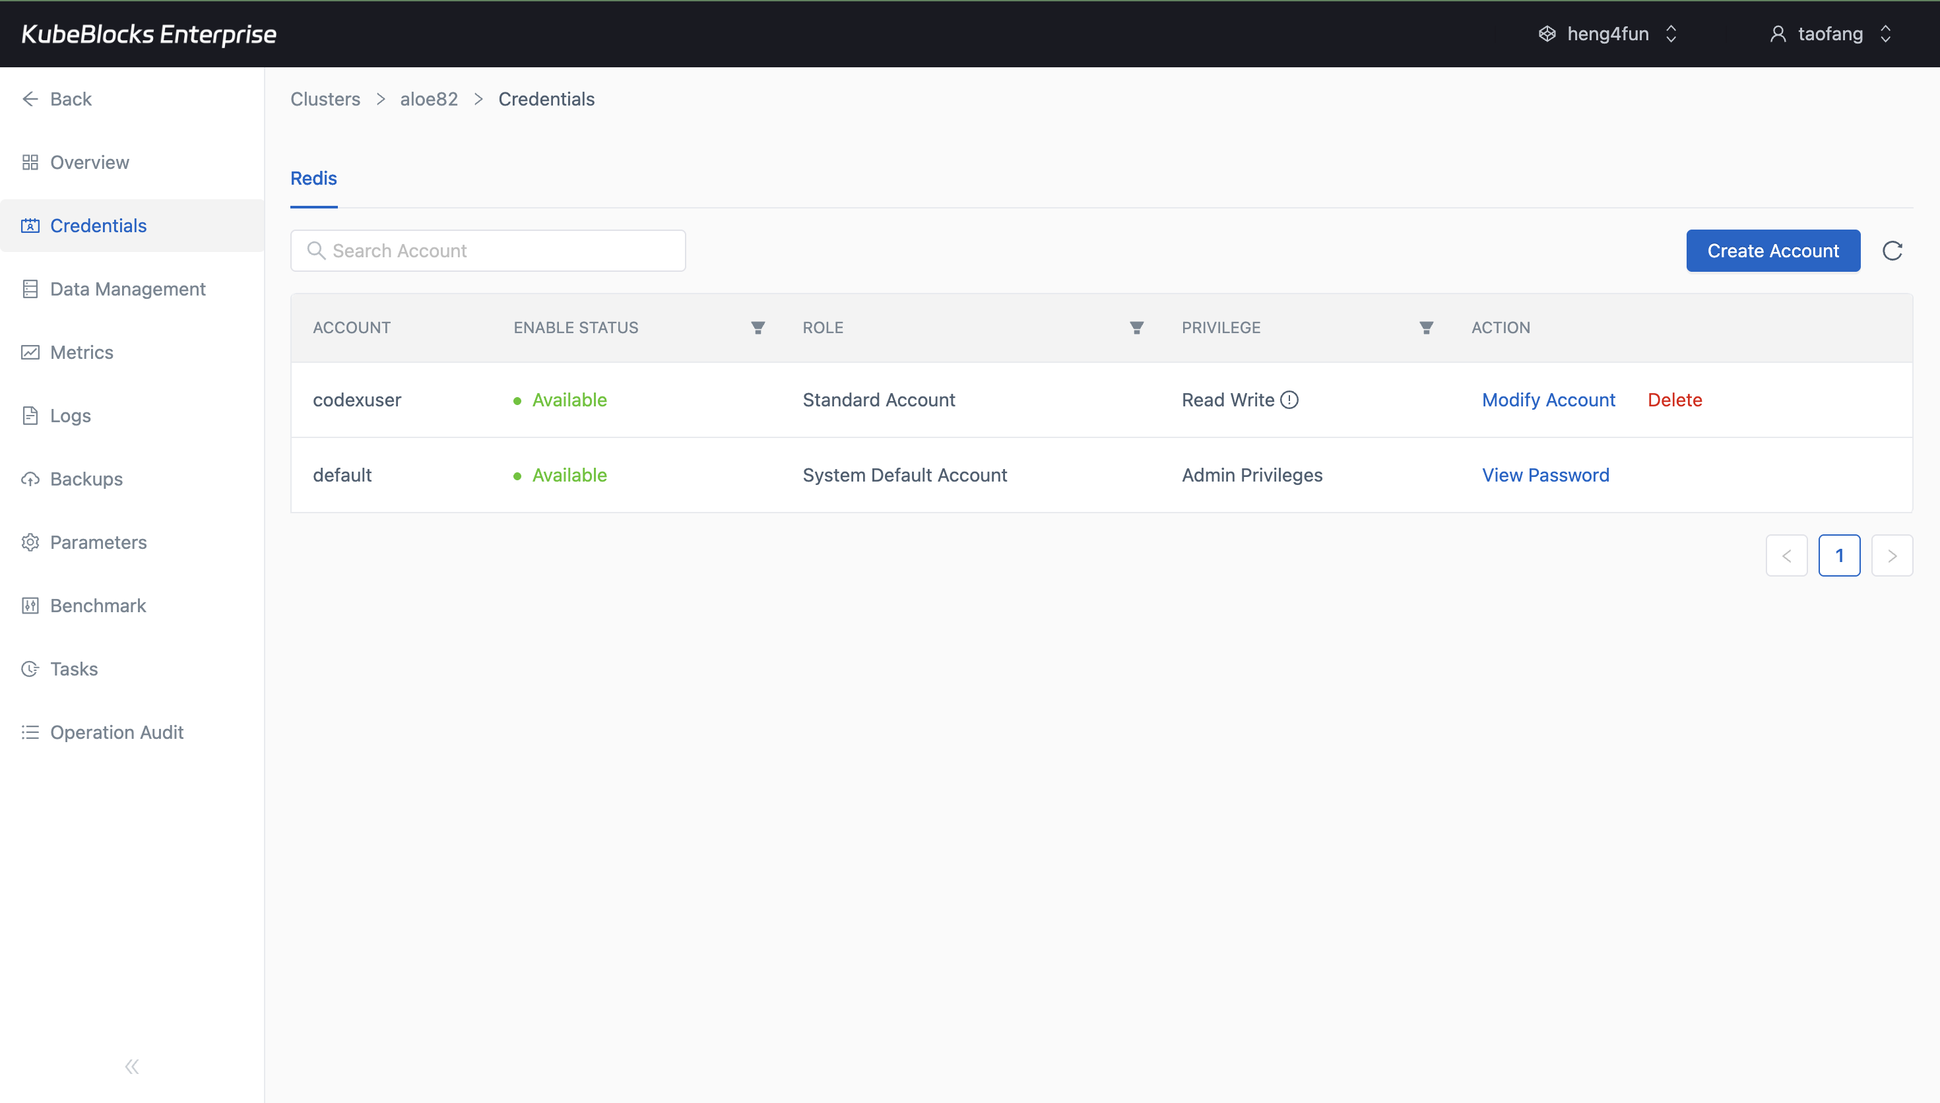Click the Create Account button
Image resolution: width=1940 pixels, height=1103 pixels.
pyautogui.click(x=1772, y=250)
